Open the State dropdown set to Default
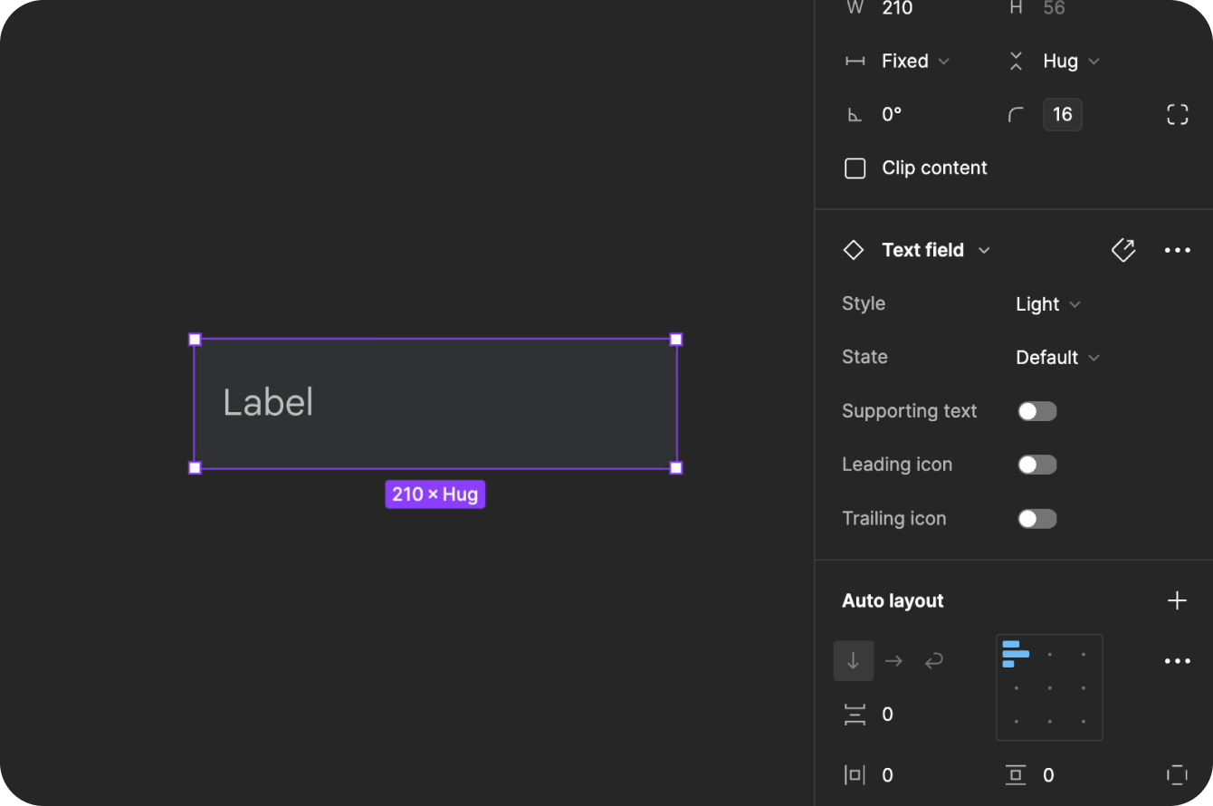Screen dimensions: 1213x806 1056,358
